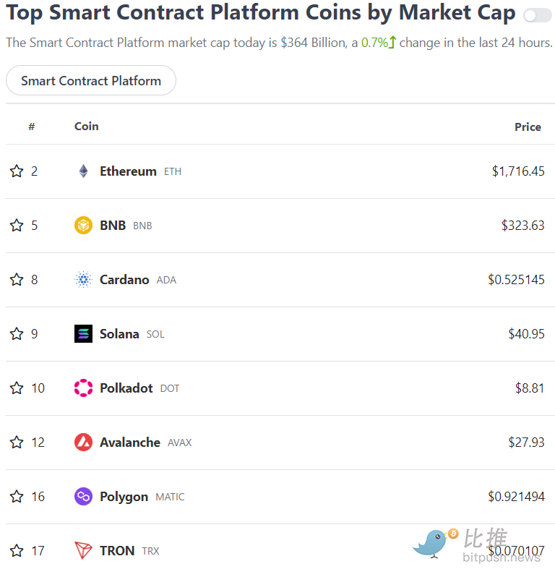
Task: Click the Solana coin logo icon
Action: click(83, 334)
